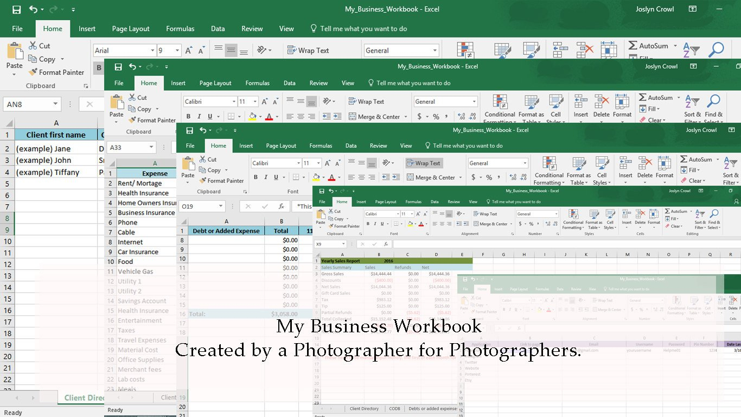Toggle Bold in the A33 window

tap(188, 116)
